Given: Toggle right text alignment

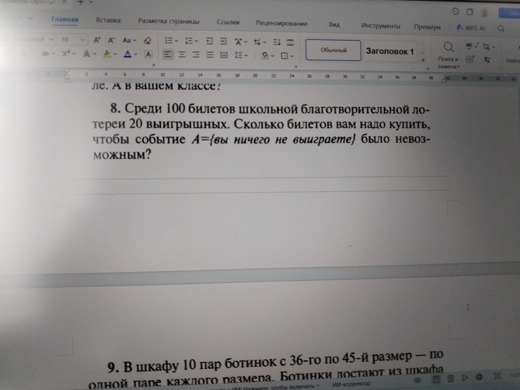Looking at the screenshot, I should click(x=196, y=55).
